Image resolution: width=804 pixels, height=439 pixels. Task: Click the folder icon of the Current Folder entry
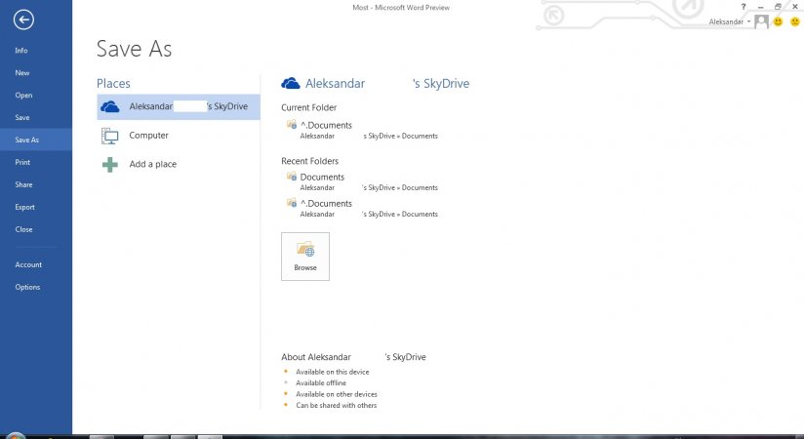click(x=292, y=124)
